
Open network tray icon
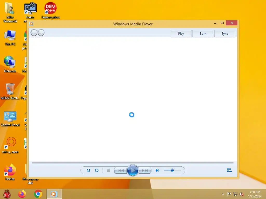(235, 194)
